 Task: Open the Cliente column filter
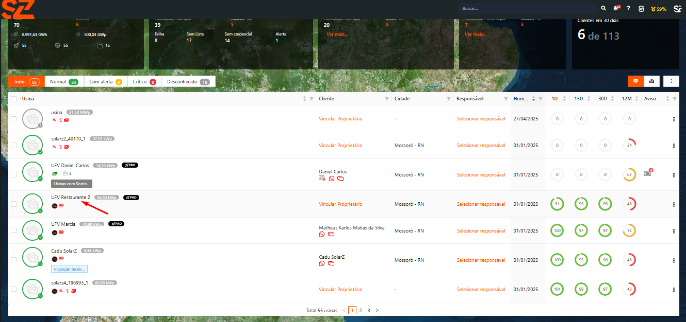pyautogui.click(x=387, y=99)
